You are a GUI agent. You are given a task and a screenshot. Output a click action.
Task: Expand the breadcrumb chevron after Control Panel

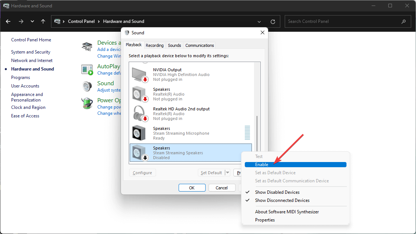(99, 21)
